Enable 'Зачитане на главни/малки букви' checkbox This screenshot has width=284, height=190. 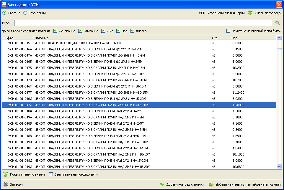228,31
